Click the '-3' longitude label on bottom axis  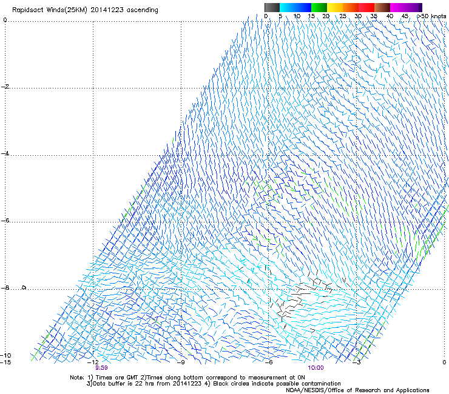(x=357, y=362)
